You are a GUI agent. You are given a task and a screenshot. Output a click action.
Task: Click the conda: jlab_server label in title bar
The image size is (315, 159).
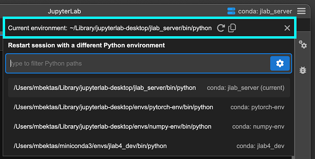pyautogui.click(x=265, y=11)
